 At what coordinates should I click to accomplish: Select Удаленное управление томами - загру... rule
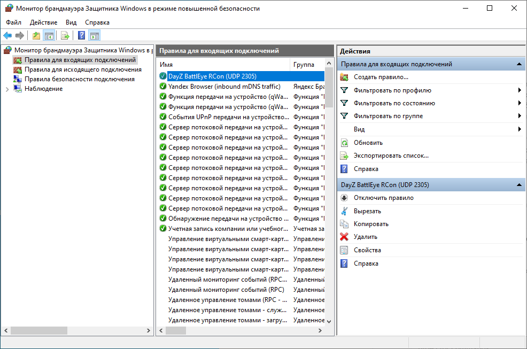click(x=241, y=320)
